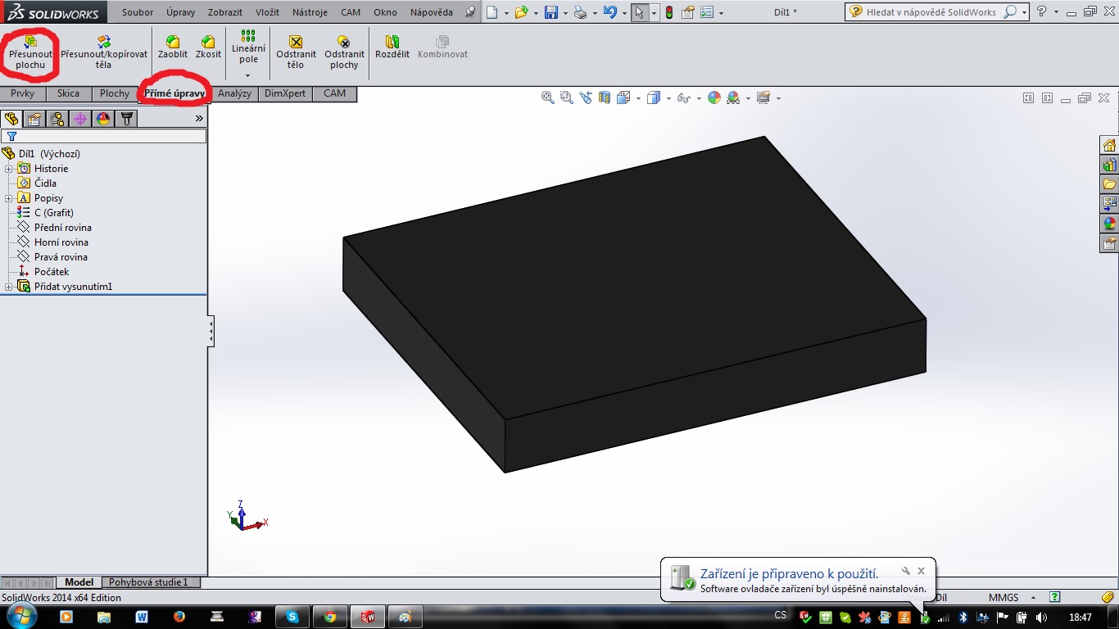Select the Zkosit chamfer tool

[208, 48]
